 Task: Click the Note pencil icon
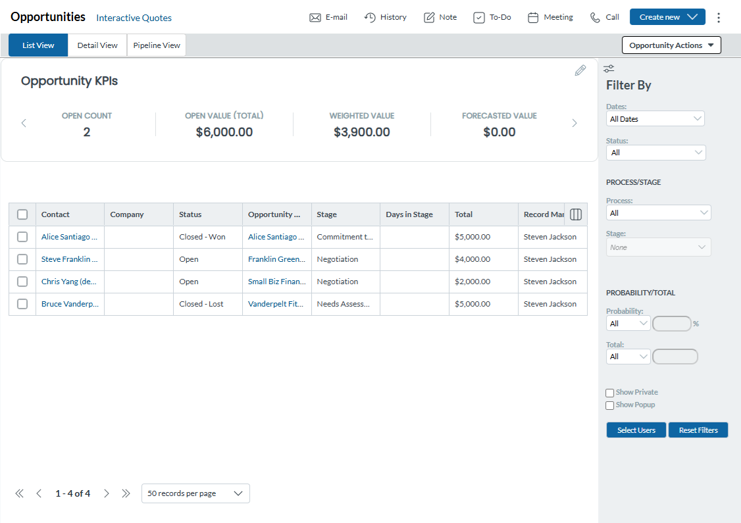428,18
